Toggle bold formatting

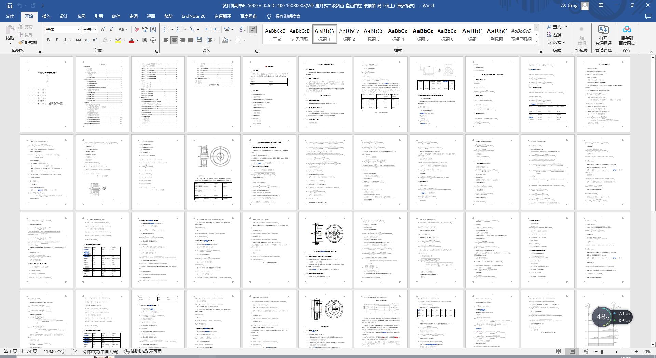pyautogui.click(x=48, y=40)
